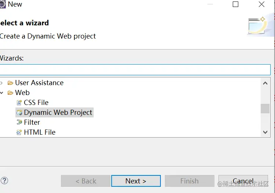The image size is (275, 193).
Task: Click the CSS File icon
Action: (19, 103)
